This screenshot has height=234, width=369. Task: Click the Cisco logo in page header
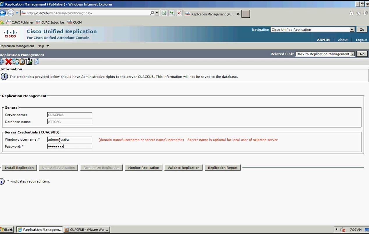(10, 34)
